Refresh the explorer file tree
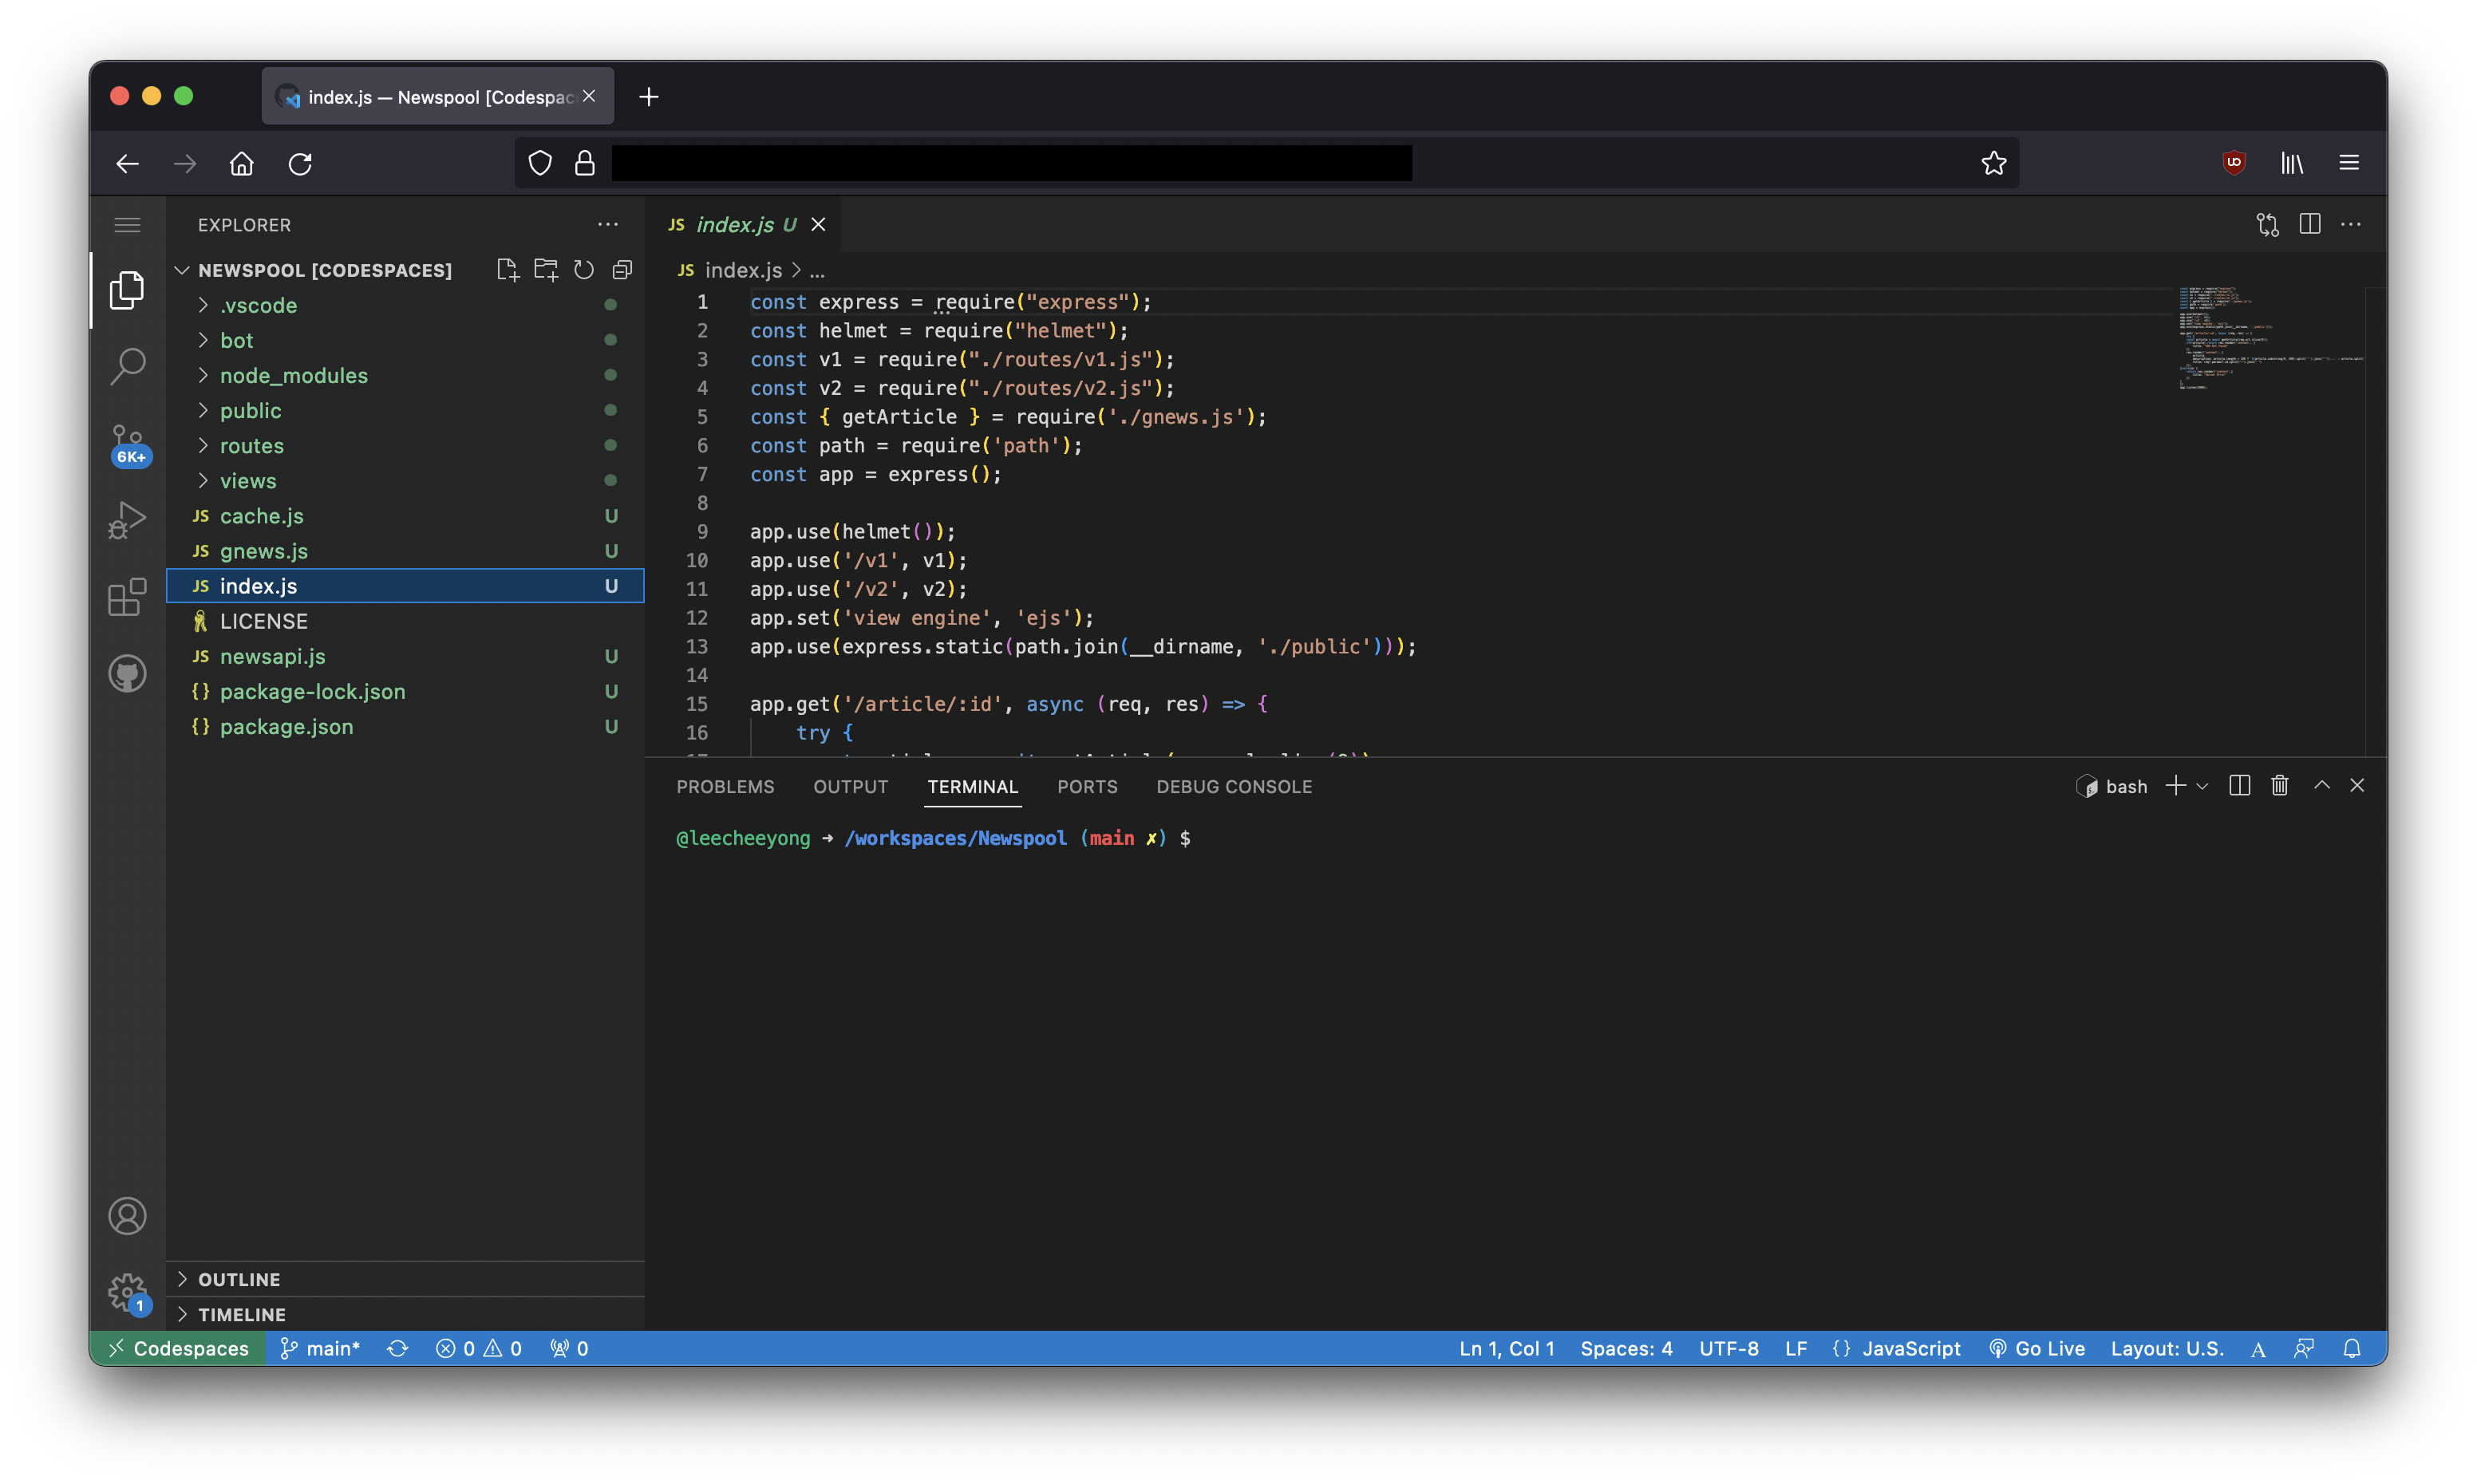 pos(584,270)
